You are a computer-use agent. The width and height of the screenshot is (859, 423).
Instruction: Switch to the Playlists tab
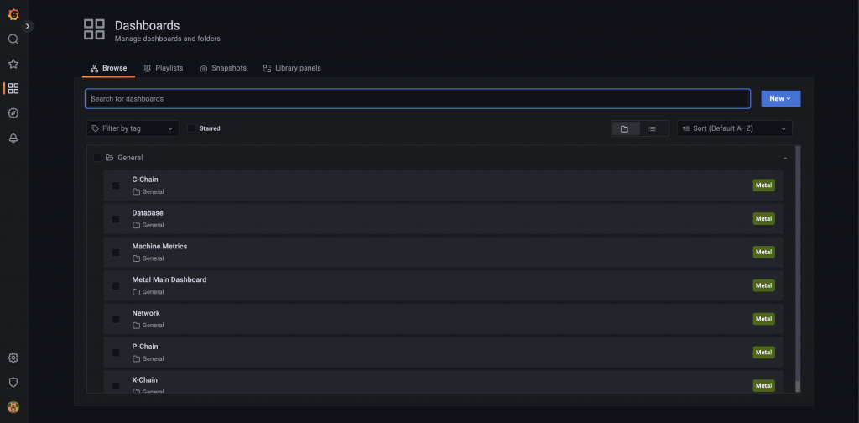tap(164, 68)
